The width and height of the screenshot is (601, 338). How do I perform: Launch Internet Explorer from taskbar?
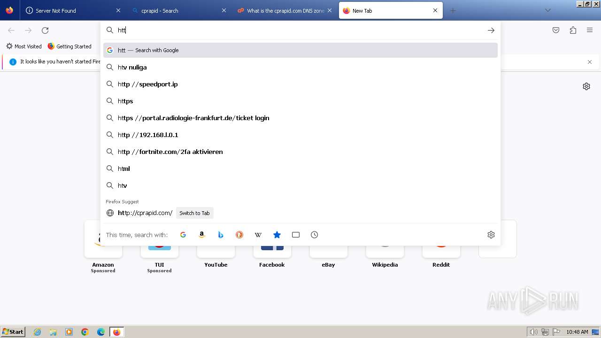(x=37, y=332)
